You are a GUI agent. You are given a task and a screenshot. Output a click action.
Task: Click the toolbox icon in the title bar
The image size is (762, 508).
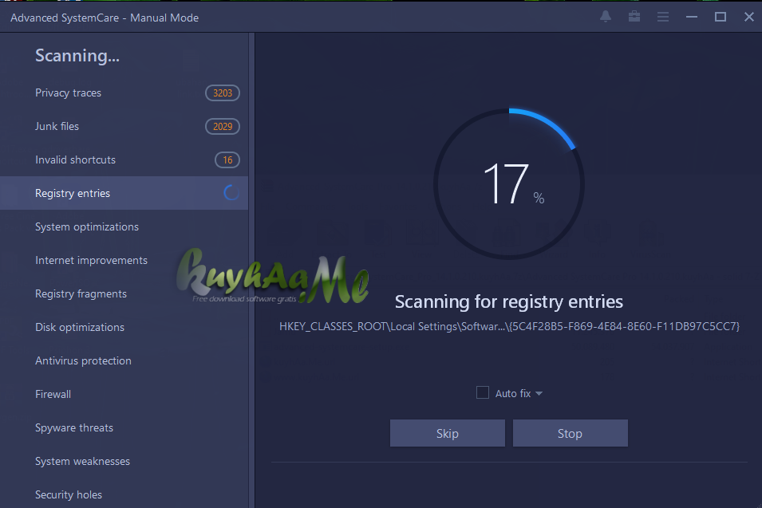tap(634, 16)
